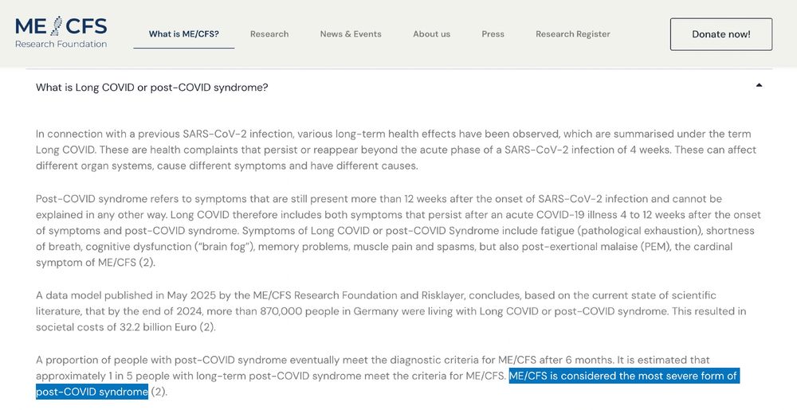Click the paragraph starting 'A proportion of people'

pyautogui.click(x=387, y=376)
